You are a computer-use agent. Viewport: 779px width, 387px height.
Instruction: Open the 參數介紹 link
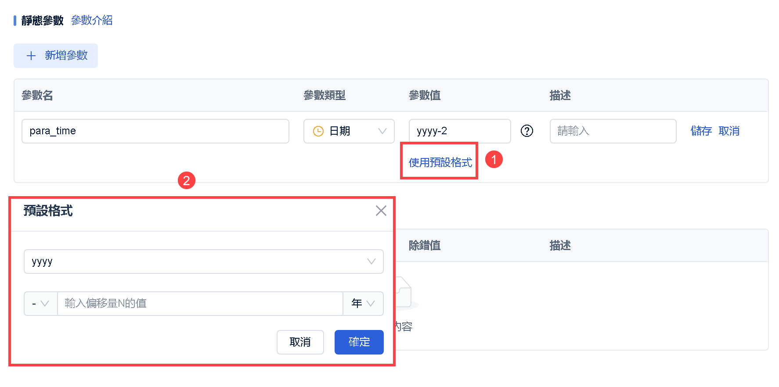click(92, 20)
